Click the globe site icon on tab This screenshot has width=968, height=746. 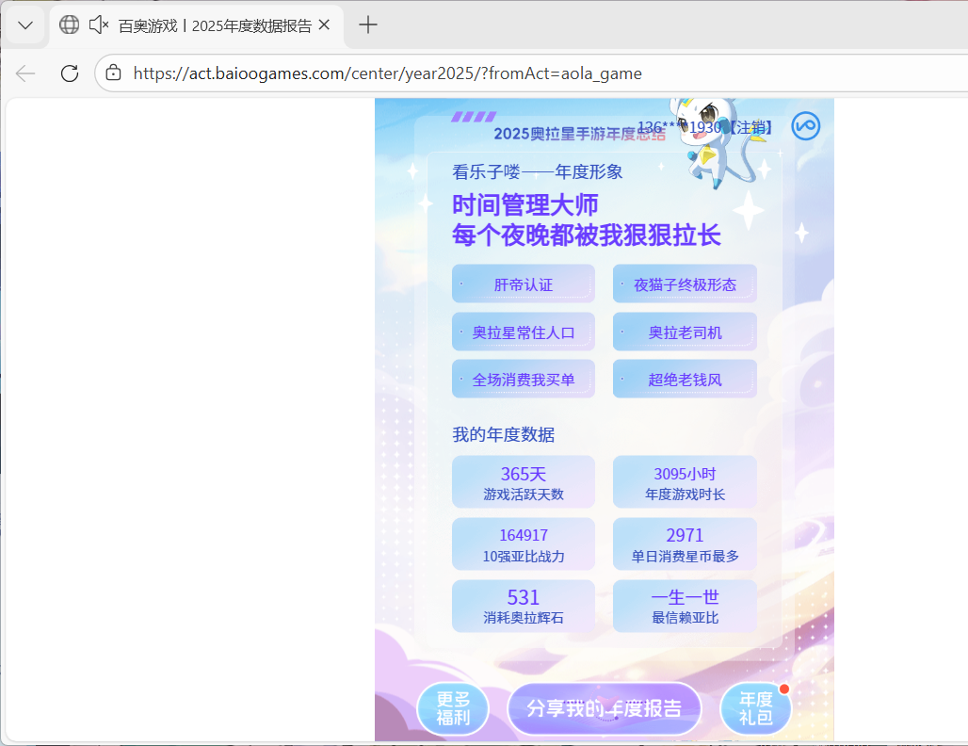(x=69, y=24)
